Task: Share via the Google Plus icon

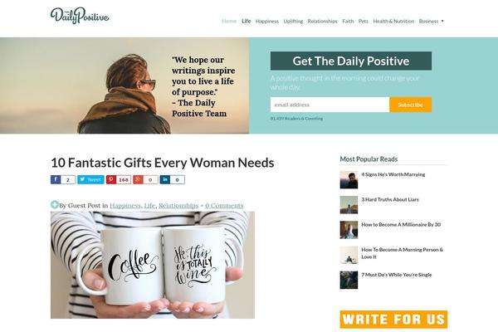Action: 138,179
